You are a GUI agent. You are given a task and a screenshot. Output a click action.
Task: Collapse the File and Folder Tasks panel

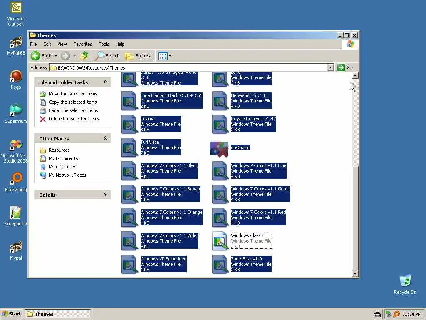point(105,82)
